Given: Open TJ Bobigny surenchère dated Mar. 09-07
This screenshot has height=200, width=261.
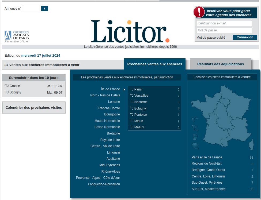Looking at the screenshot, I should click(34, 93).
